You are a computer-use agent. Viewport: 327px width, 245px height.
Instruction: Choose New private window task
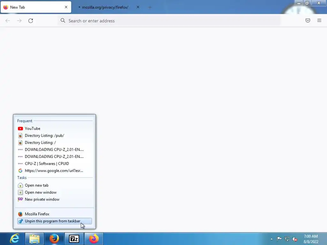click(x=54, y=199)
